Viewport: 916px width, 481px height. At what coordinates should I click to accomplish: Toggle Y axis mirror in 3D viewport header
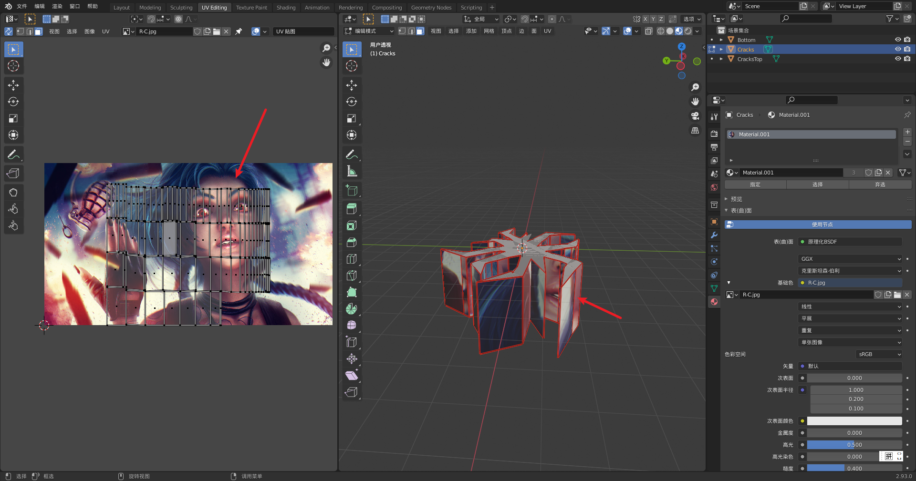(653, 19)
